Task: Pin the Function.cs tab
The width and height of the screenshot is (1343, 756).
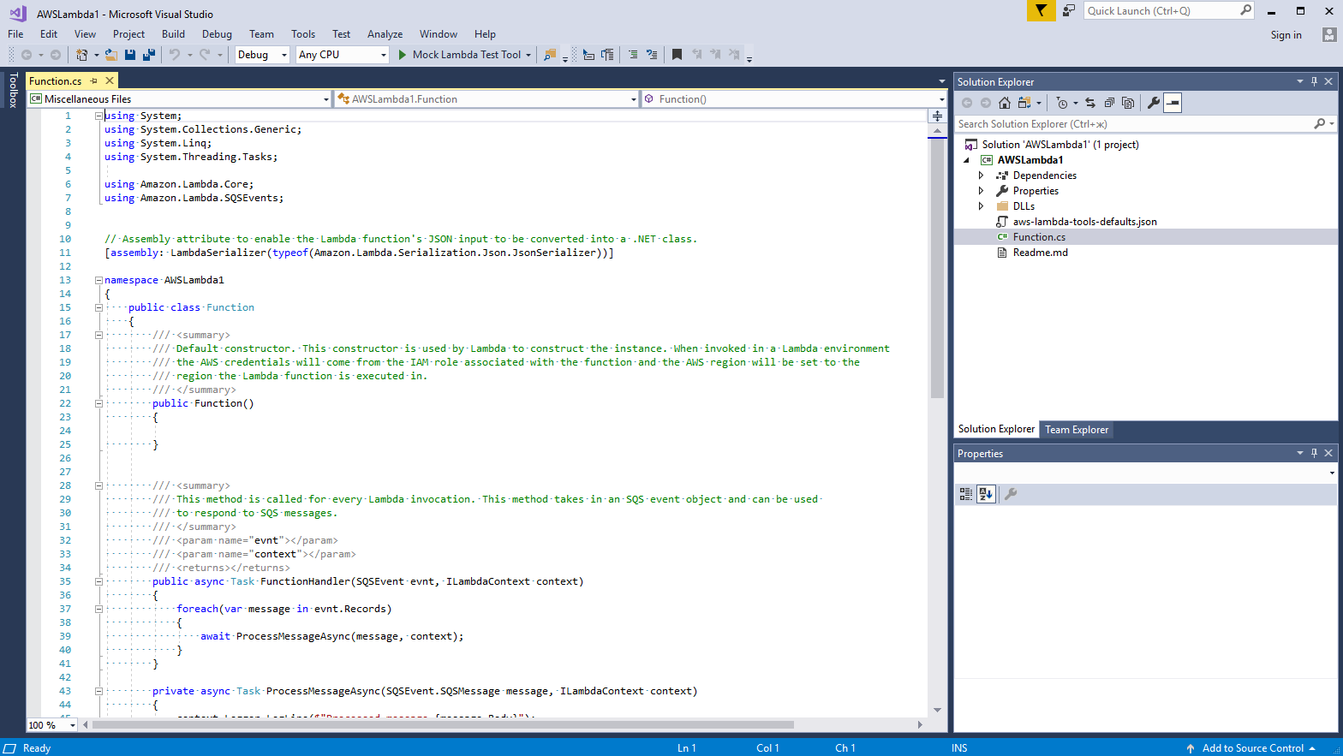Action: point(94,81)
